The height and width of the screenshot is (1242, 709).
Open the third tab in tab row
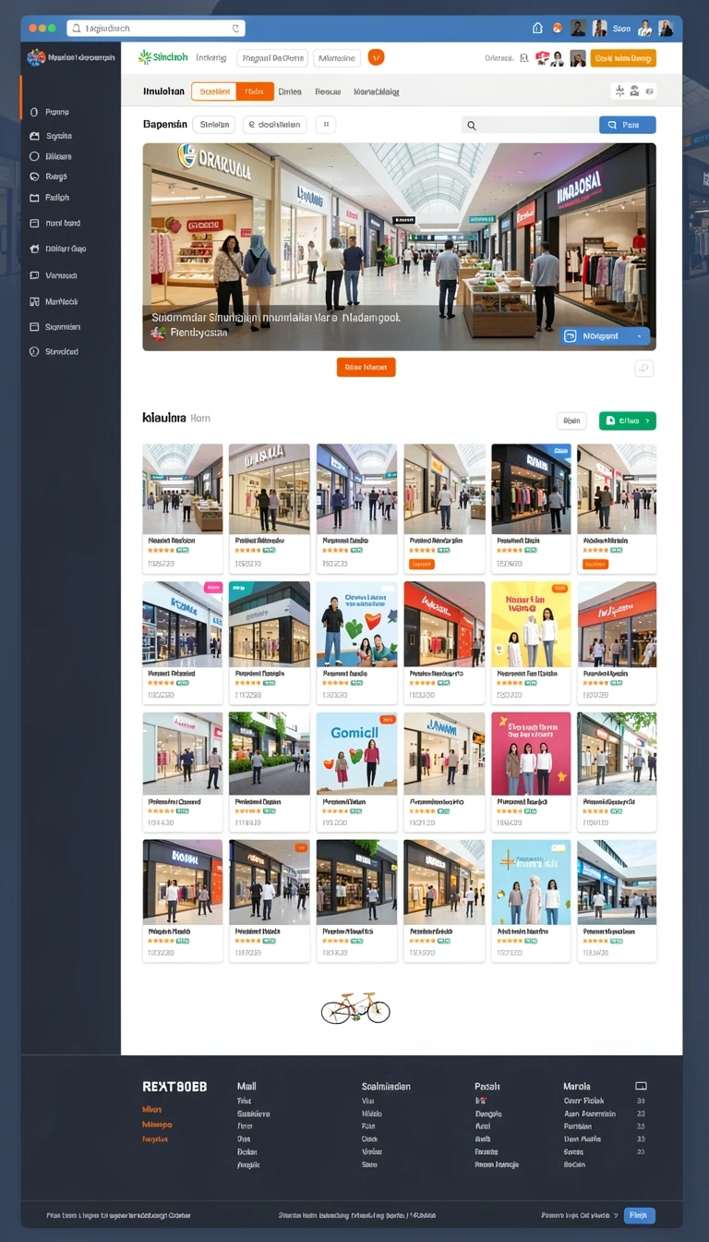coord(290,91)
